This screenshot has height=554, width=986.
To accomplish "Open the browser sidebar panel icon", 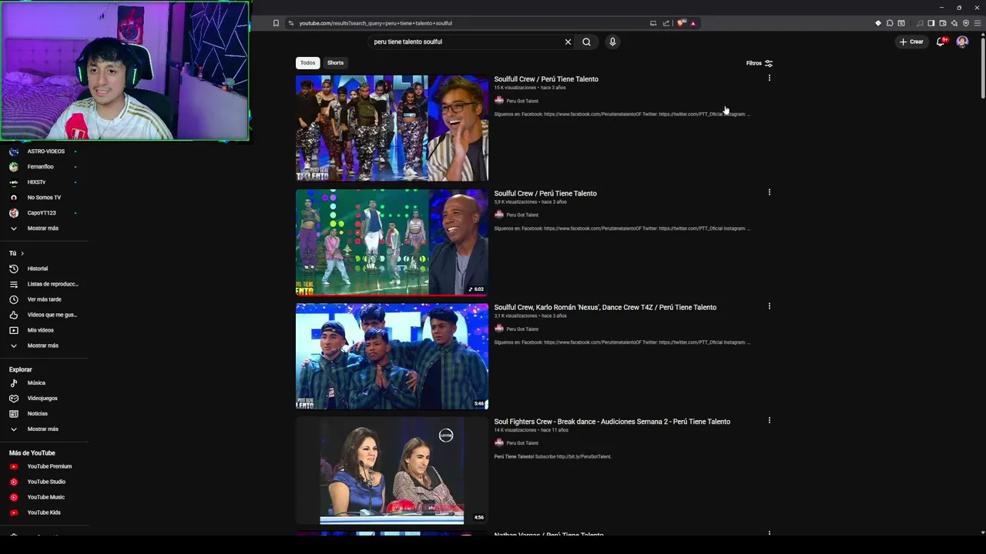I will pyautogui.click(x=931, y=23).
